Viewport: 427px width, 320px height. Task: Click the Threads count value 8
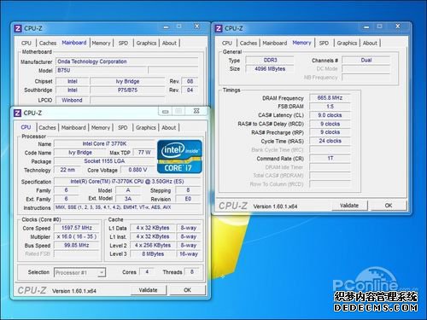pos(192,272)
